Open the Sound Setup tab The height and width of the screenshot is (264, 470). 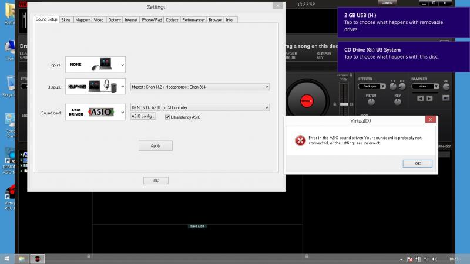46,19
